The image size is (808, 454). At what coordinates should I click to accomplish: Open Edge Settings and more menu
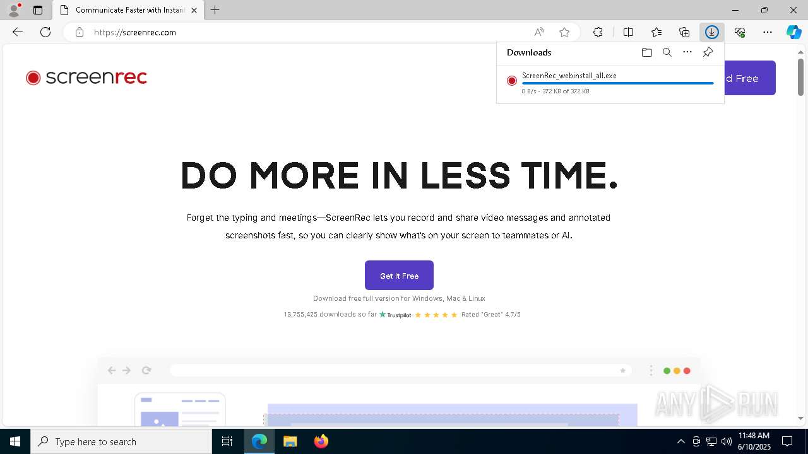point(768,32)
